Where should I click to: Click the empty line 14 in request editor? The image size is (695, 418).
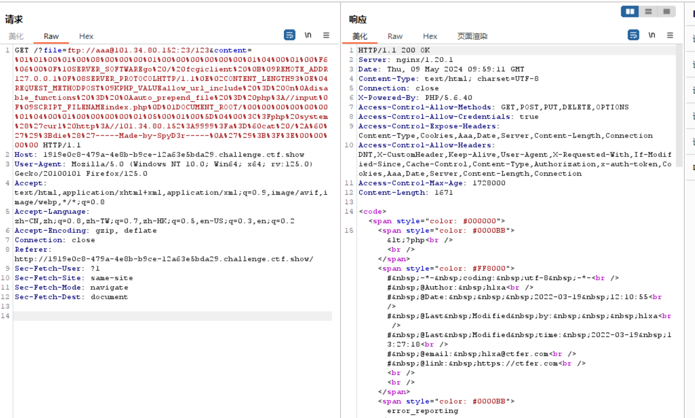tap(173, 316)
